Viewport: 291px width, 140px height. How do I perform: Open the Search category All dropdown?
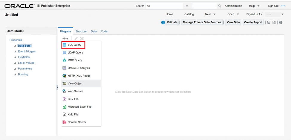point(187,6)
